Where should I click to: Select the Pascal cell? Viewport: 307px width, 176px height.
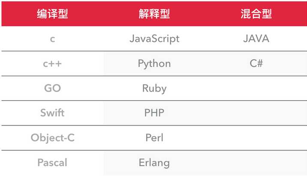[x=52, y=163]
